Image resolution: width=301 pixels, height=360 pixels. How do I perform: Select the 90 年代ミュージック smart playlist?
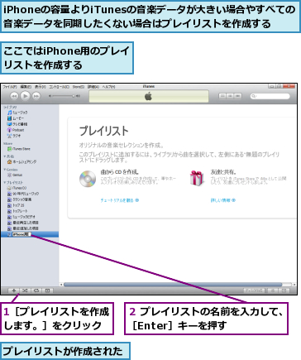(x=23, y=194)
